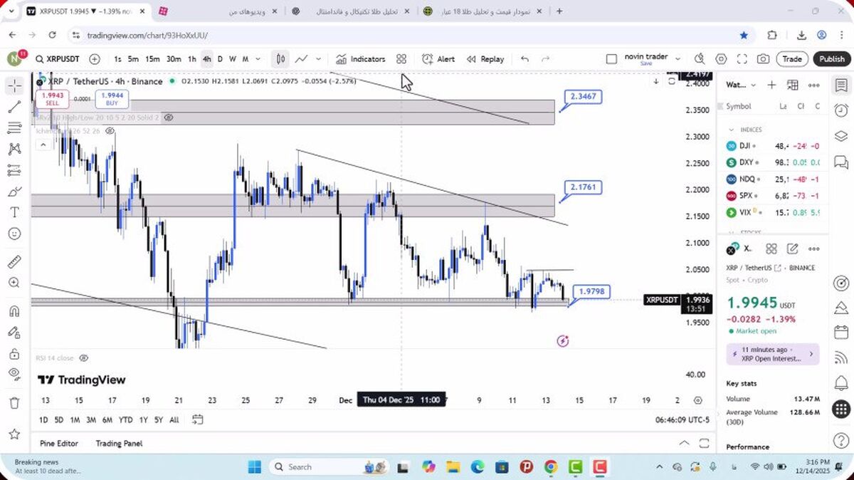Open the emoji icons tool

pyautogui.click(x=14, y=234)
